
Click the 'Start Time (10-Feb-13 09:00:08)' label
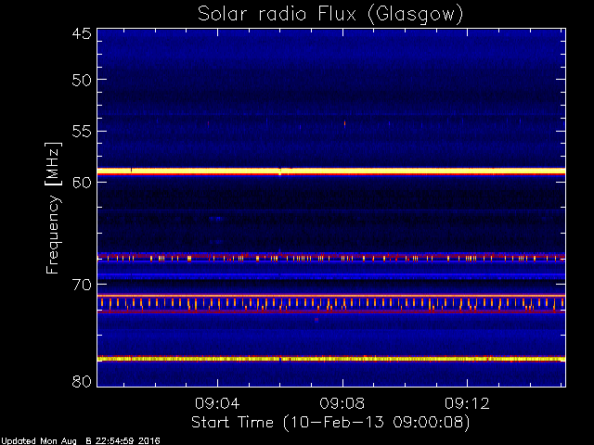(330, 423)
